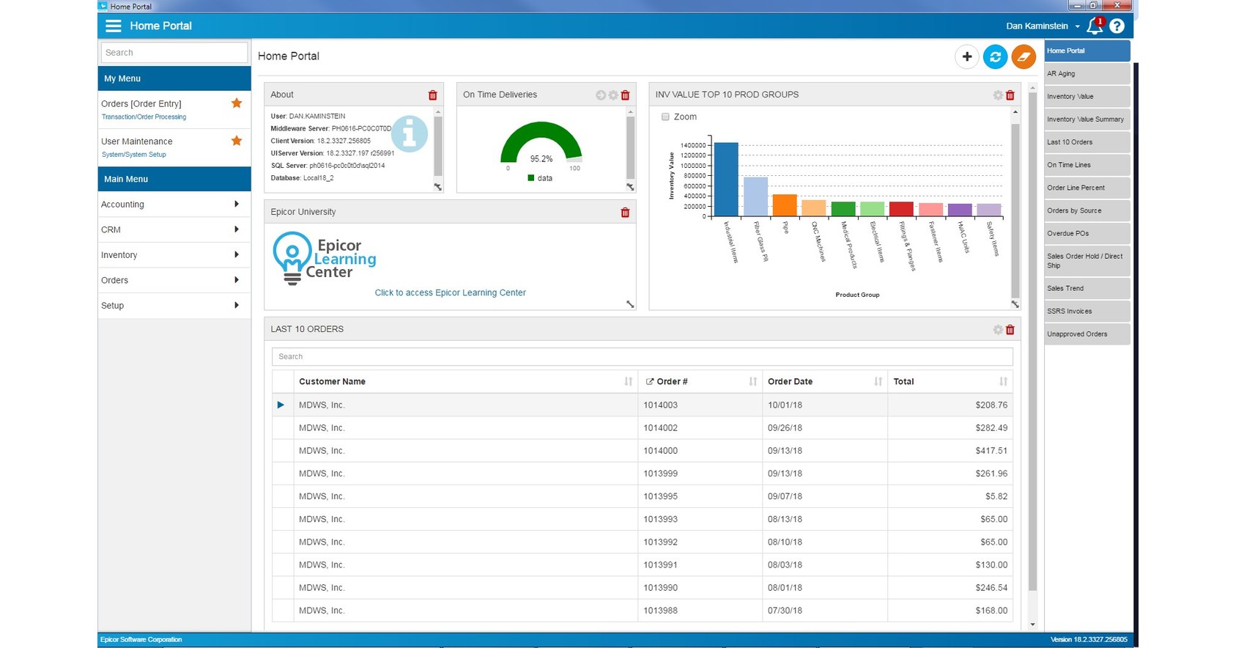Unfavorite Orders [Order Entry] star
The height and width of the screenshot is (648, 1236).
tap(237, 103)
